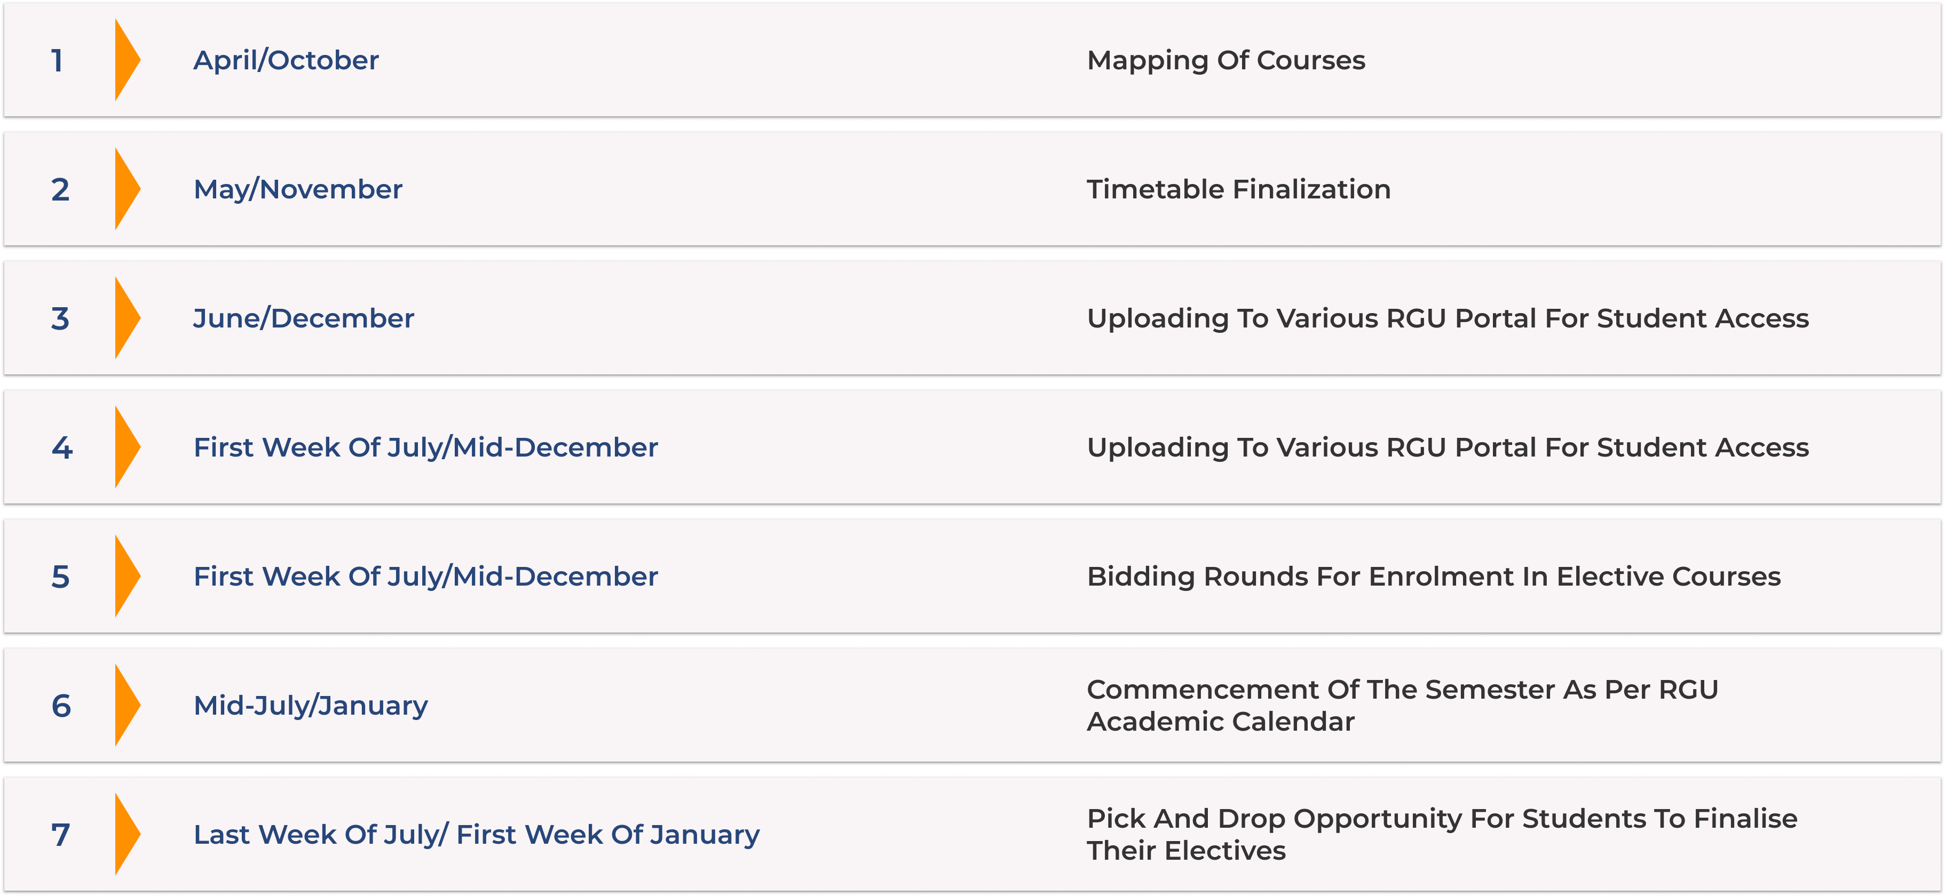Select the Timetable Finalization entry
The height and width of the screenshot is (896, 1945).
tap(1238, 189)
